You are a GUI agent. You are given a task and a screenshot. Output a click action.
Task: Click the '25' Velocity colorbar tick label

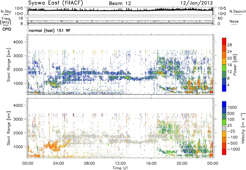[x=230, y=125]
